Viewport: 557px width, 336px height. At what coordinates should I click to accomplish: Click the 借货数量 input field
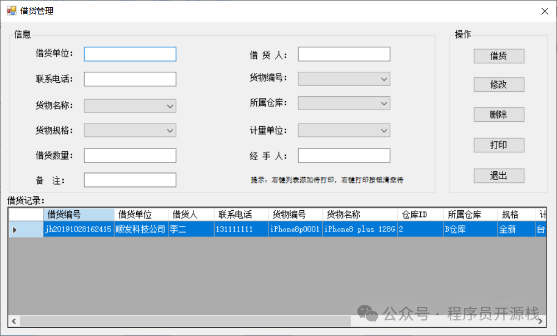[x=130, y=155]
